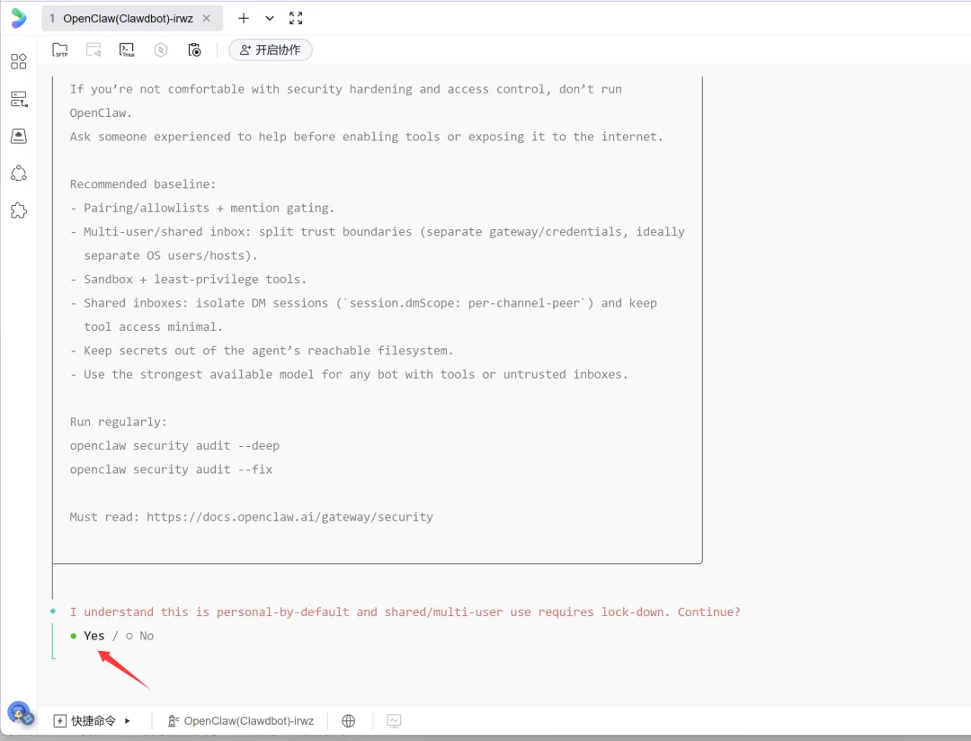971x741 pixels.
Task: Add a new session tab
Action: 244,19
